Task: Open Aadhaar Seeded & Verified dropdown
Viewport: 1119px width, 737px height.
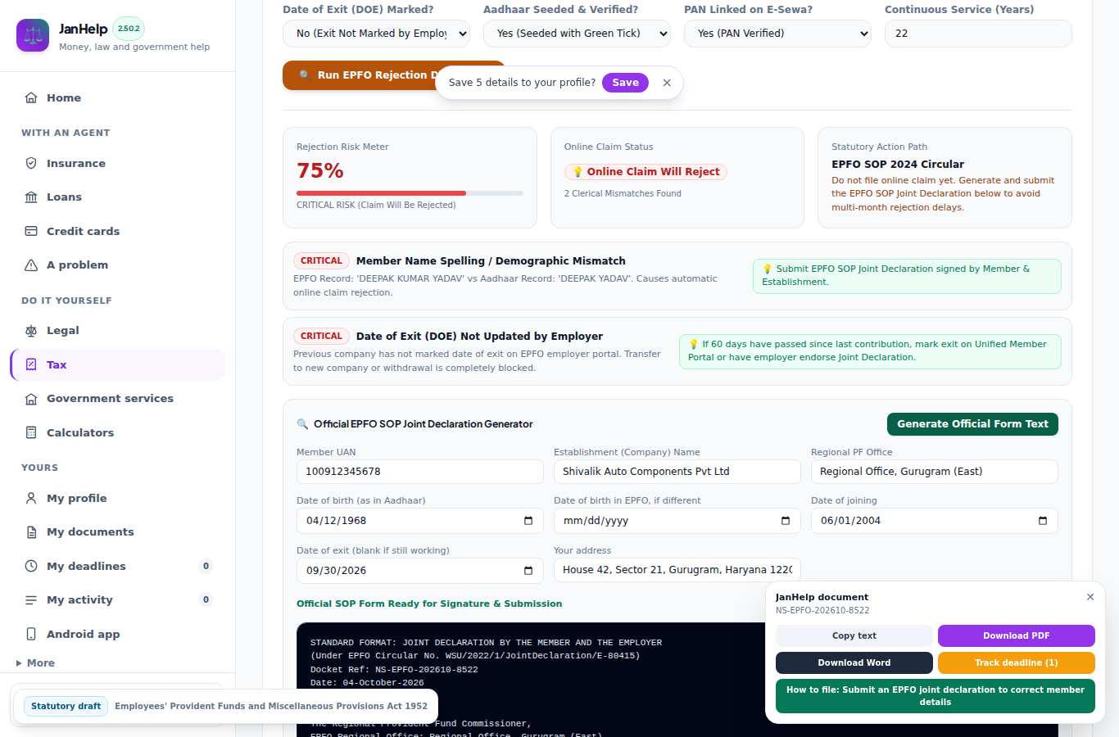Action: point(577,34)
